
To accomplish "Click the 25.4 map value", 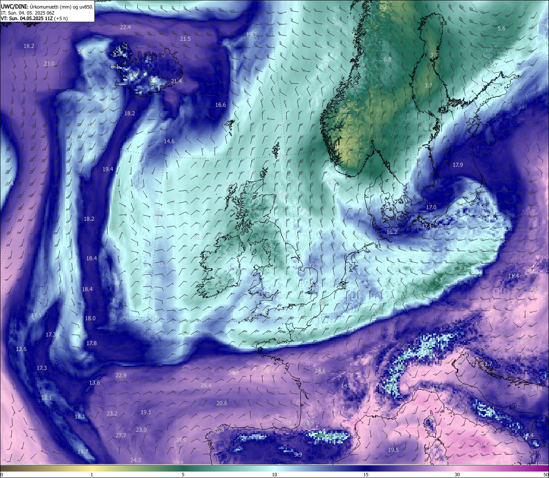I will [206, 385].
